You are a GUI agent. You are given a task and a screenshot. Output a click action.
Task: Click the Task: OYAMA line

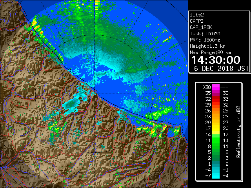click(x=205, y=34)
